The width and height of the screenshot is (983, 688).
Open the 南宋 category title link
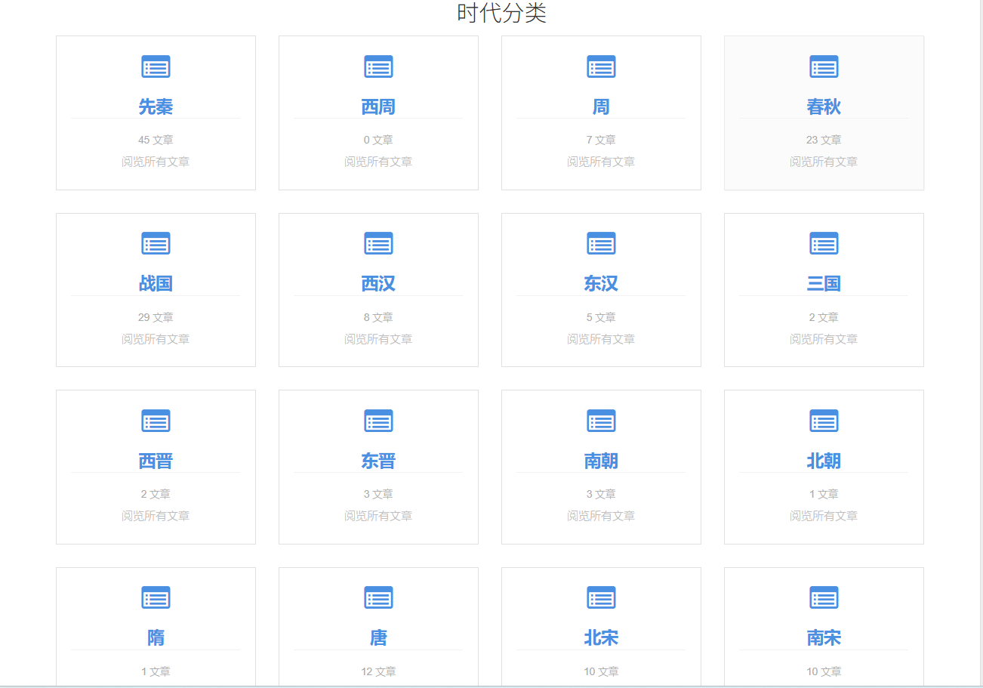pyautogui.click(x=824, y=638)
